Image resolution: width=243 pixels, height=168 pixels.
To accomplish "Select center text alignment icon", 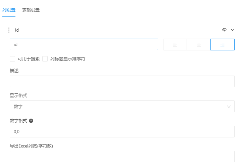I will pyautogui.click(x=199, y=44).
